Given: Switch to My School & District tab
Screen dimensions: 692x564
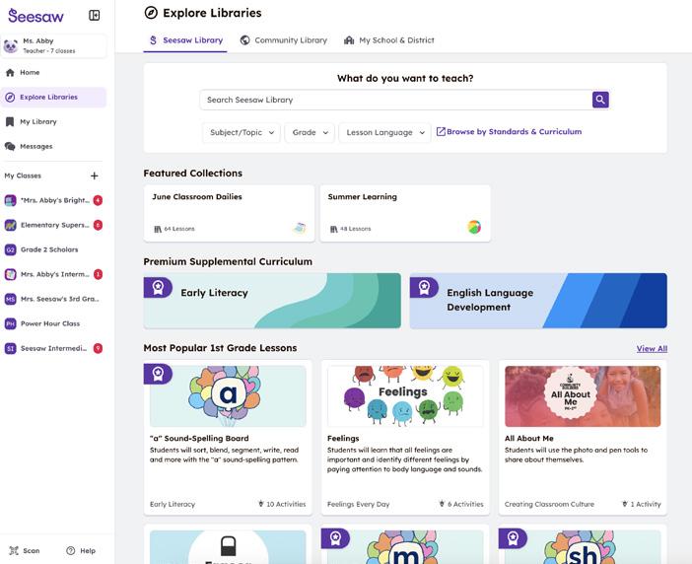Looking at the screenshot, I should click(388, 40).
